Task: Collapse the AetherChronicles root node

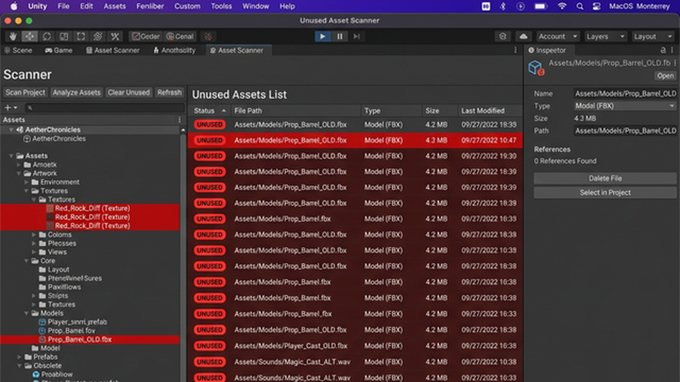Action: coord(11,129)
